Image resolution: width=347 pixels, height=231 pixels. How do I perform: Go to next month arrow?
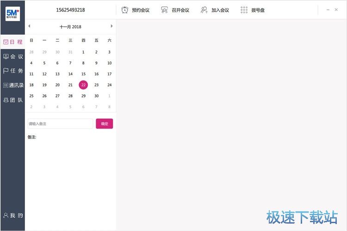tap(112, 26)
